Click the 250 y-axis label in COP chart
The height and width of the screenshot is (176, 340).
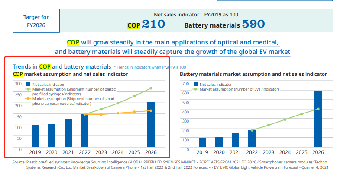tap(18, 95)
